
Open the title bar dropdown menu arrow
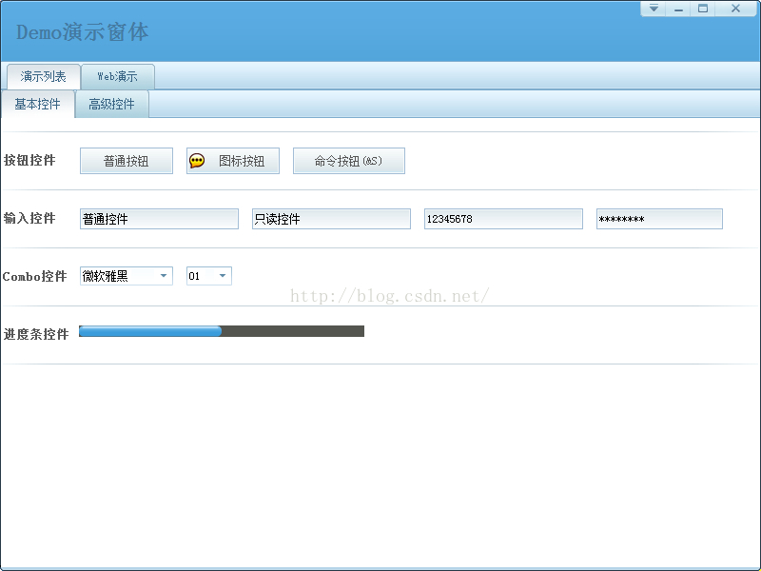coord(654,9)
